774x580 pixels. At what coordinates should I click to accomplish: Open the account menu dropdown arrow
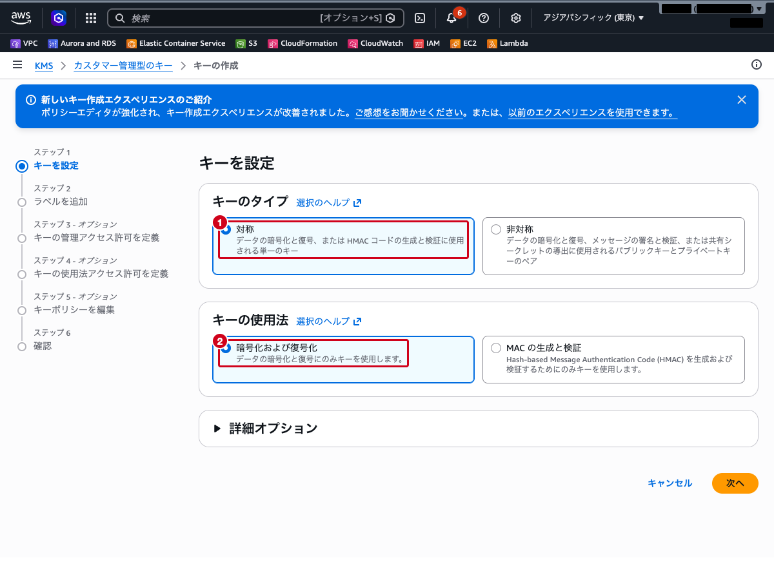pyautogui.click(x=759, y=9)
